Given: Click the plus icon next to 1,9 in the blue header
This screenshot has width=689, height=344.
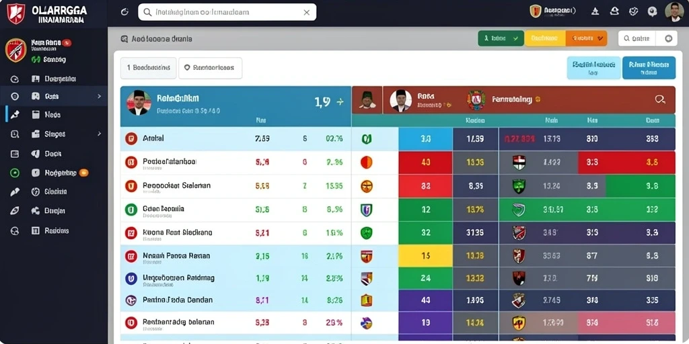Looking at the screenshot, I should click(x=340, y=102).
